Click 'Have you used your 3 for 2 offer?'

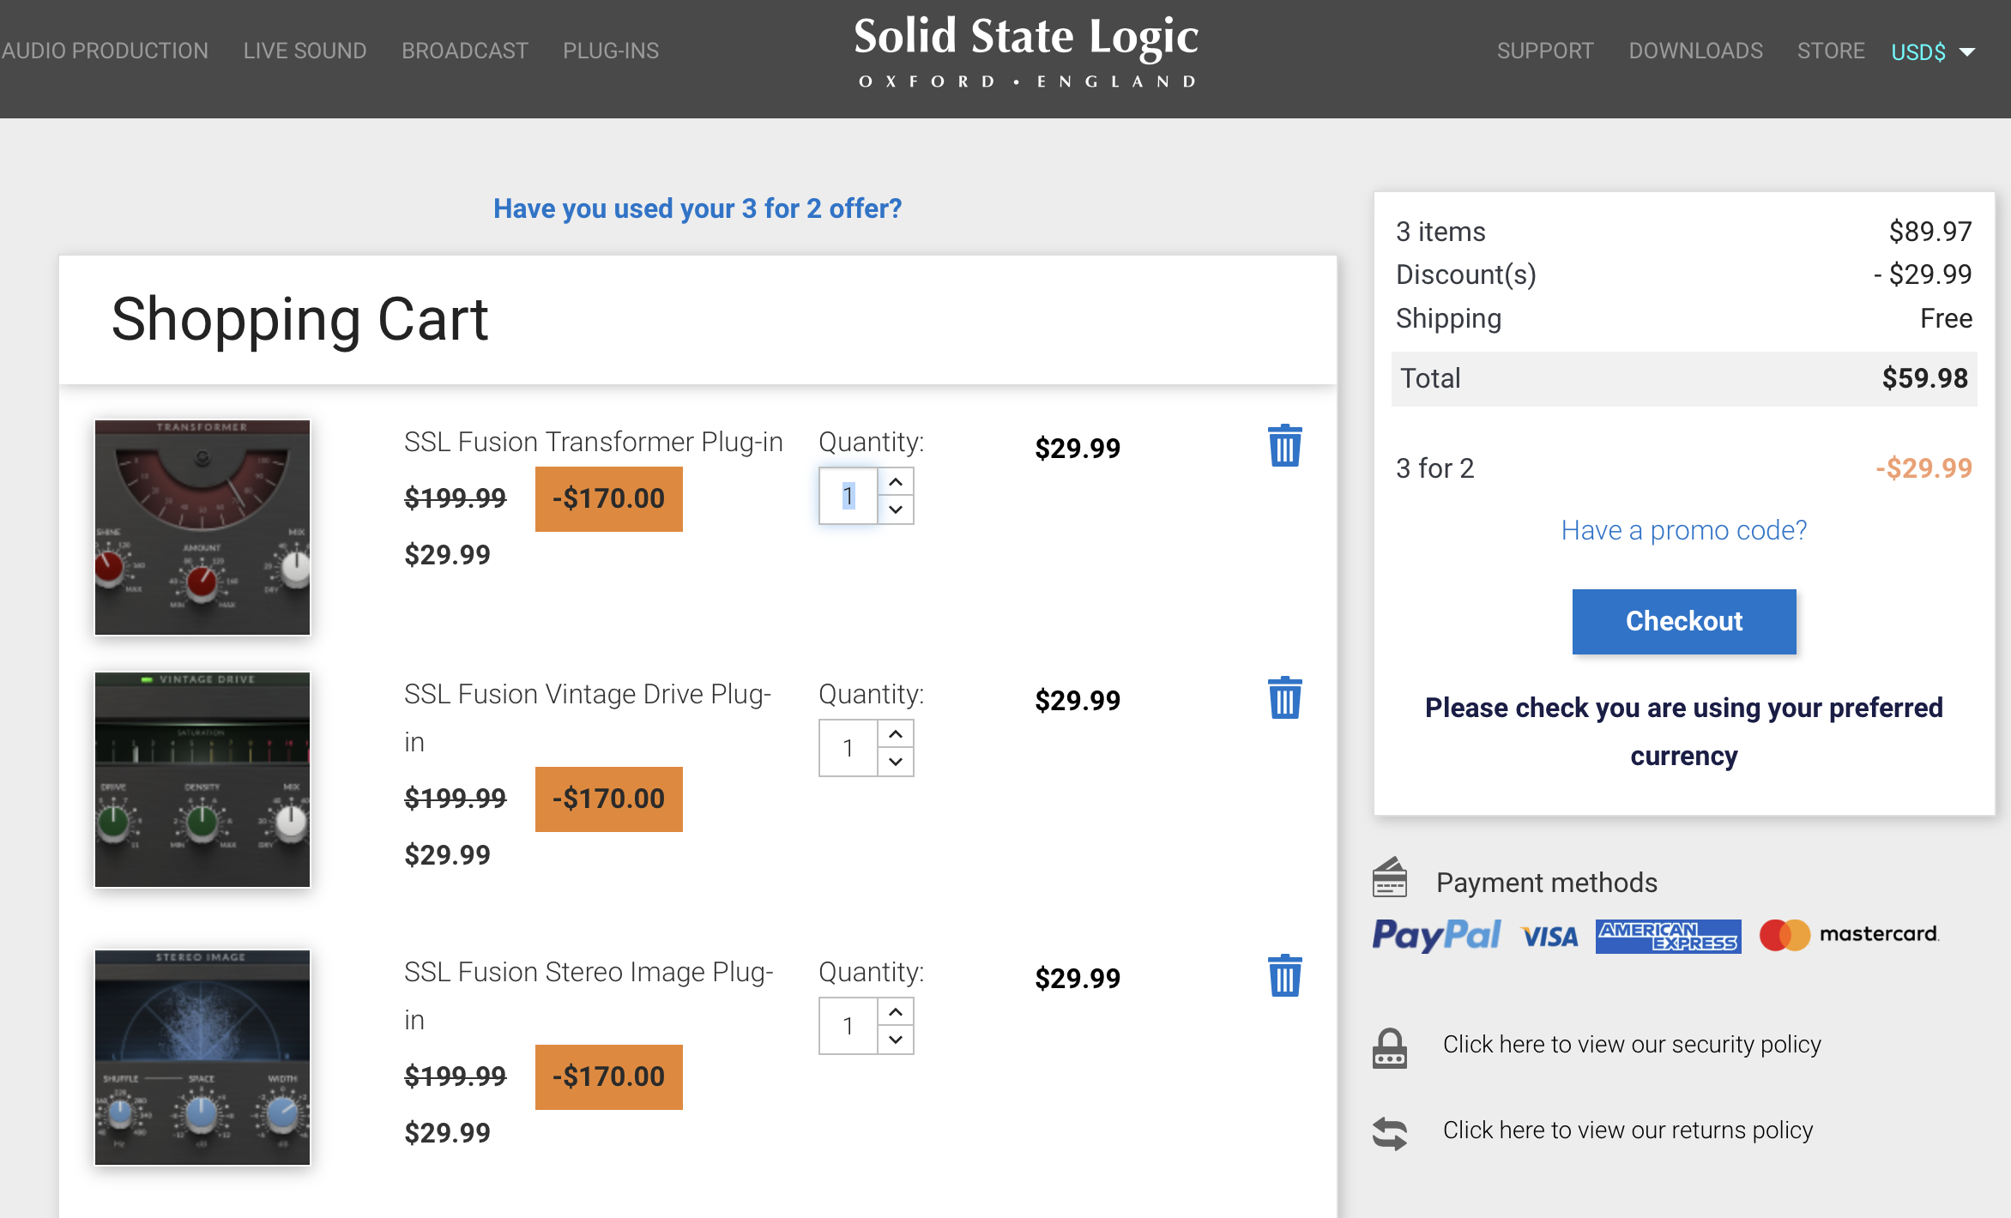click(x=697, y=208)
